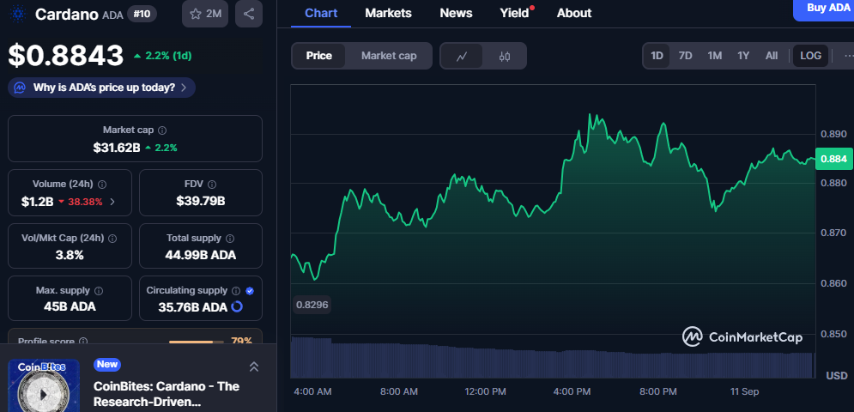Click the 0.8296 price marker on chart
The image size is (854, 412).
tap(312, 305)
